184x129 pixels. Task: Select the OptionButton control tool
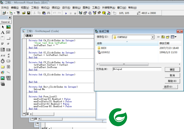pos(8,44)
